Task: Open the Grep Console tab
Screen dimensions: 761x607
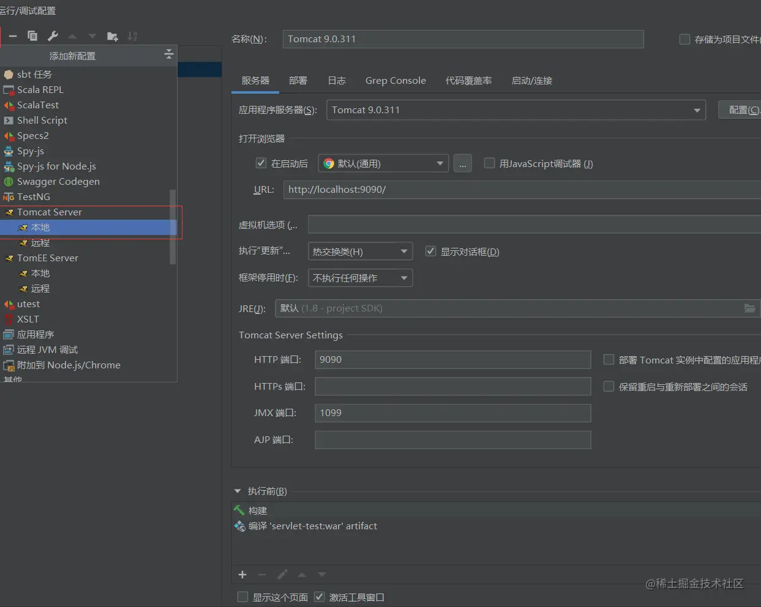Action: 395,81
